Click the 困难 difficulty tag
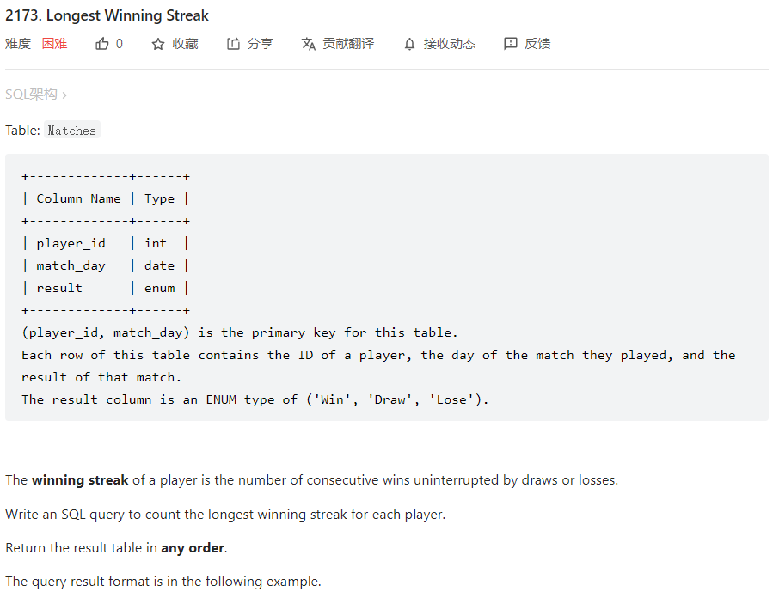 tap(54, 44)
